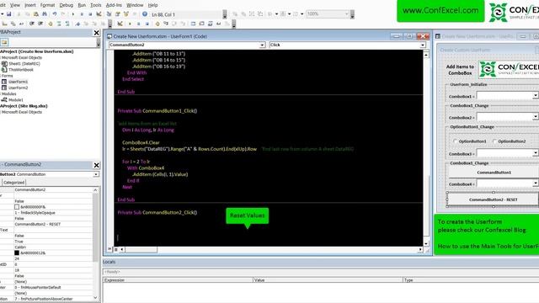Click the Step Into icon on the Debug toolbar

[166, 24]
